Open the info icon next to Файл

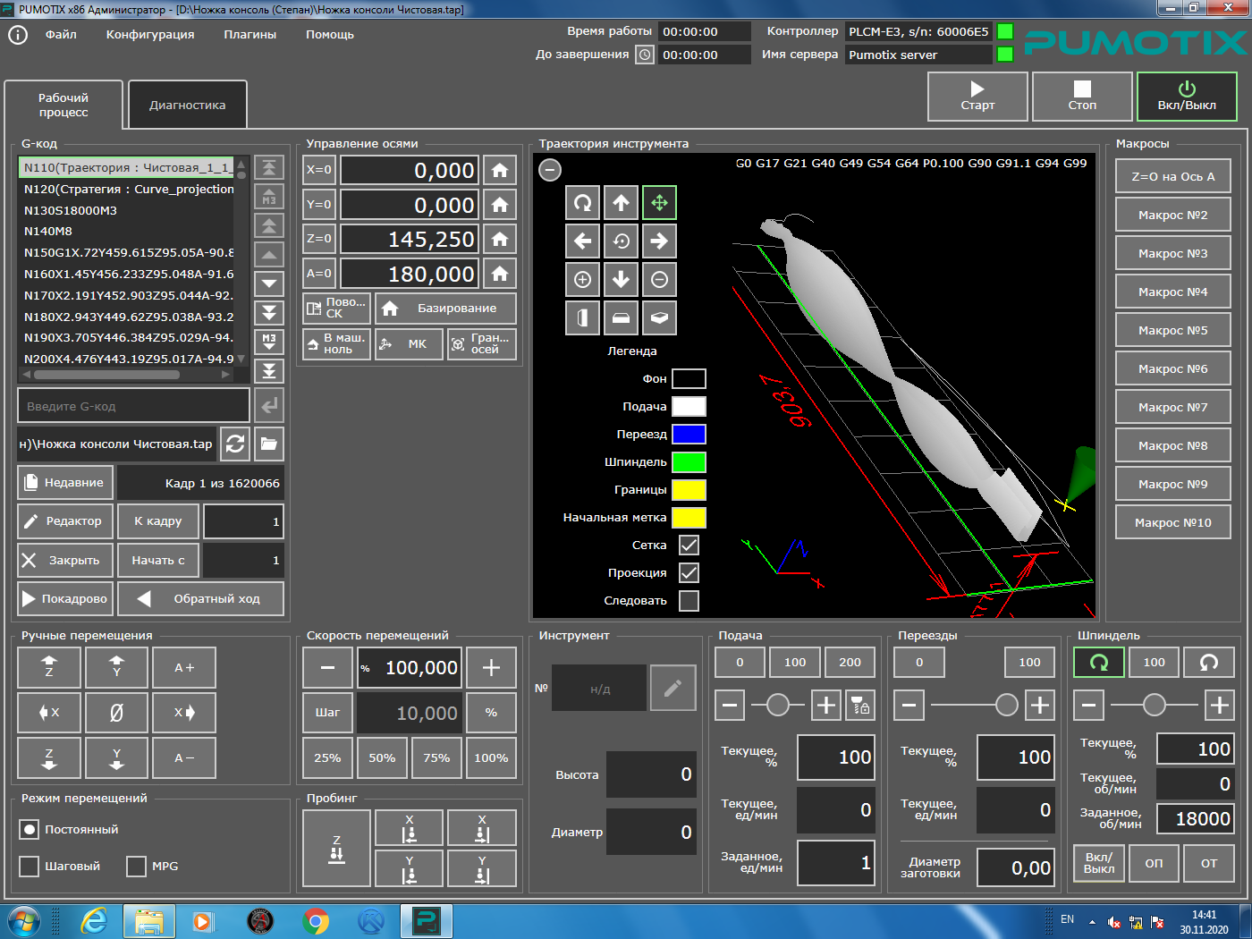[x=18, y=35]
